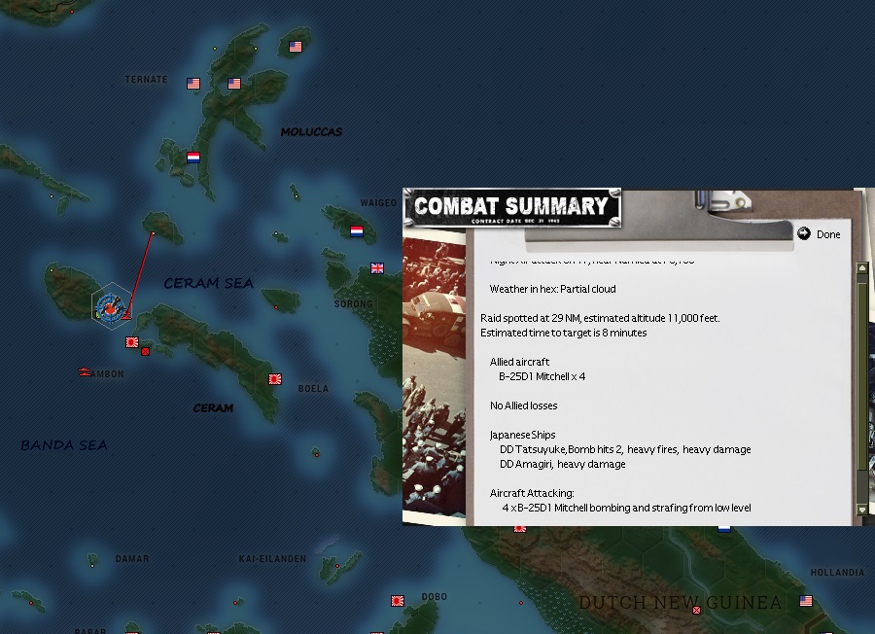The image size is (875, 634).
Task: Click the 'No Allied losses' line
Action: [523, 405]
